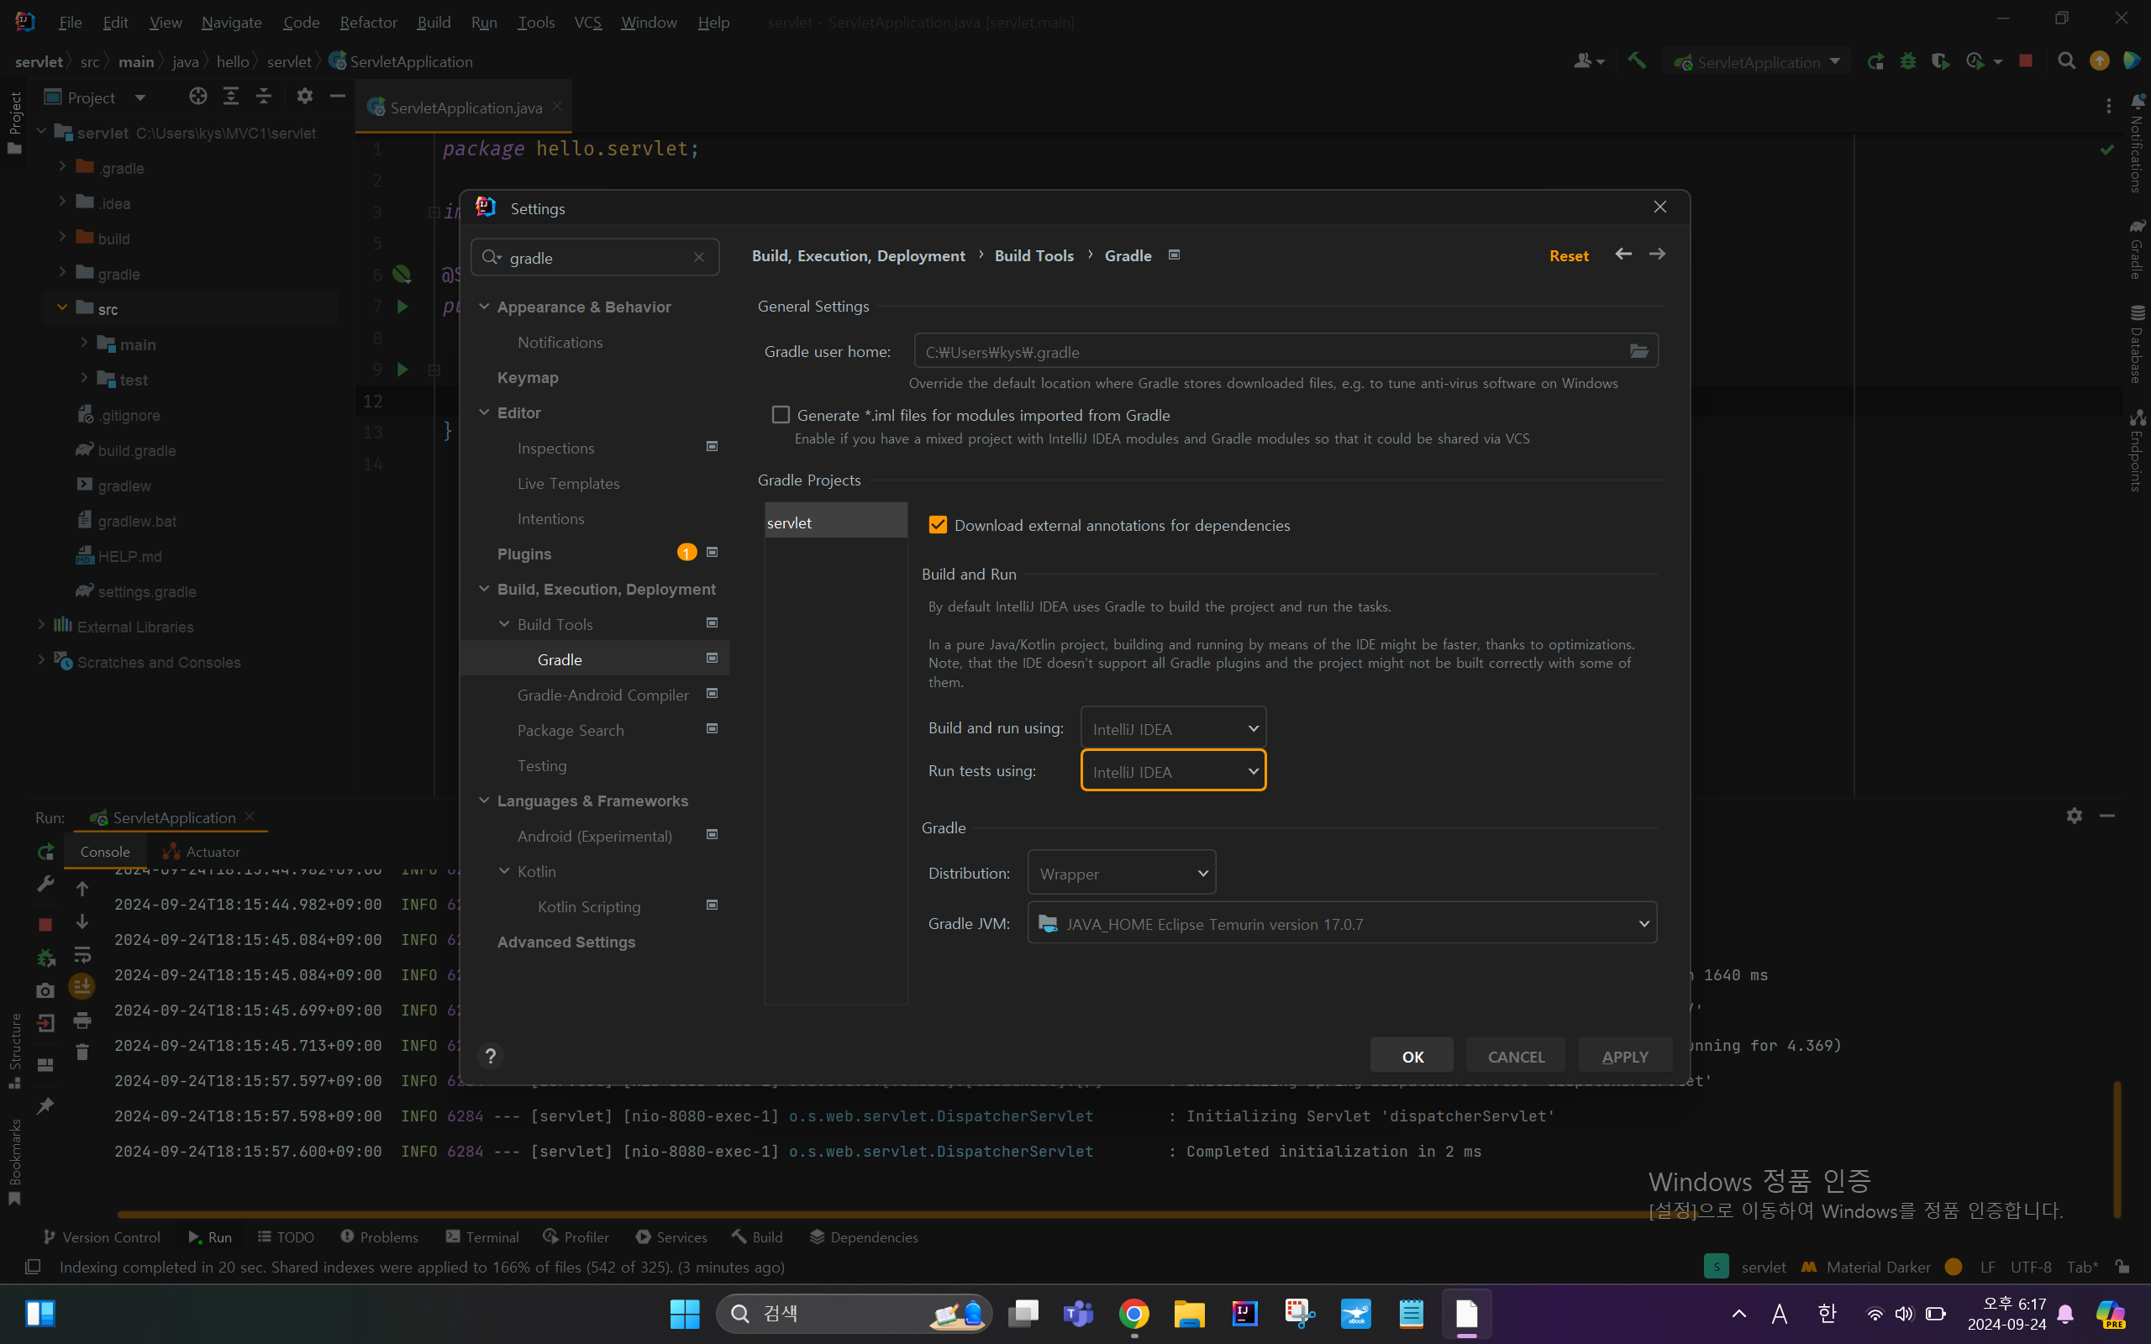The height and width of the screenshot is (1344, 2151).
Task: Open run configuration ServletApplication dropdown
Action: (x=1757, y=61)
